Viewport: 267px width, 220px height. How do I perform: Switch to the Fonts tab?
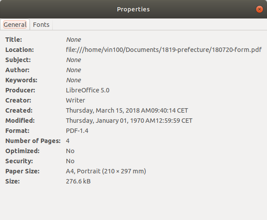click(x=41, y=25)
